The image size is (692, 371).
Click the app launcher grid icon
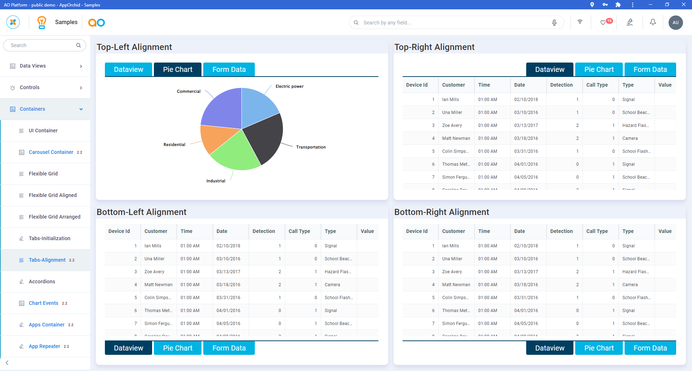tap(13, 22)
